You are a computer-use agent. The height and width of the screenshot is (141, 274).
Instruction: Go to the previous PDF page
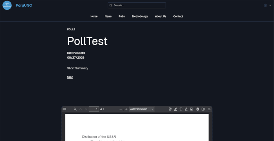click(81, 109)
